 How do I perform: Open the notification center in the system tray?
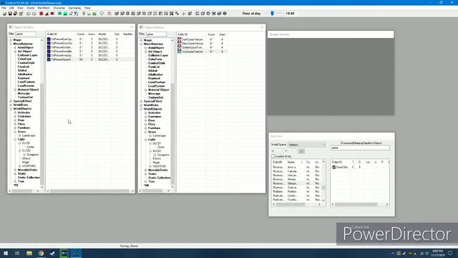[450, 253]
